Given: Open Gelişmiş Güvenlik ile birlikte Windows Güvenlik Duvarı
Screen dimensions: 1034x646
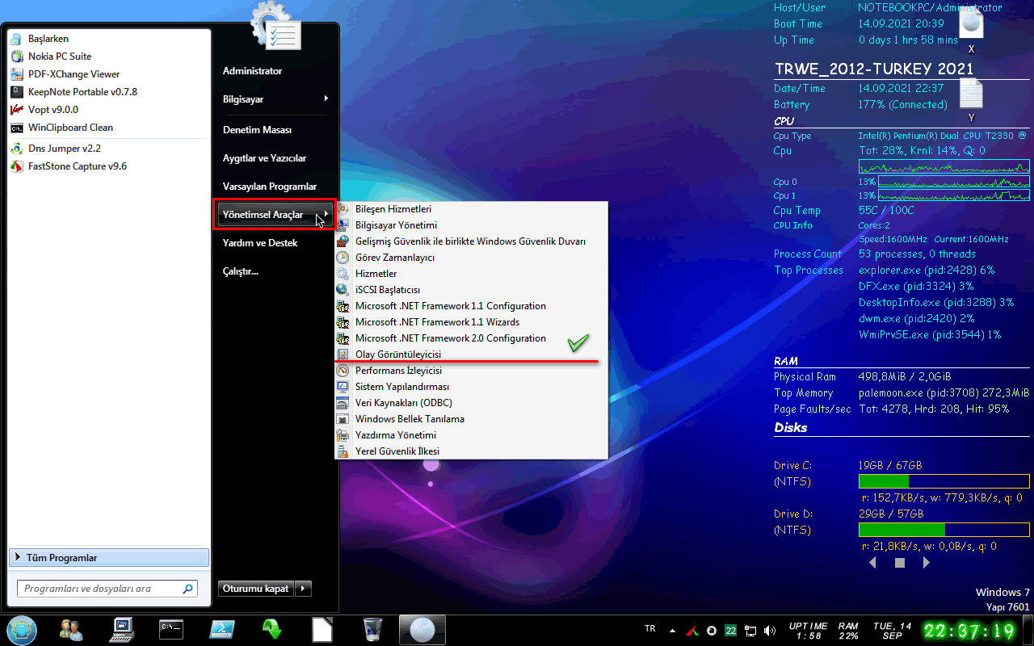Looking at the screenshot, I should pos(471,241).
